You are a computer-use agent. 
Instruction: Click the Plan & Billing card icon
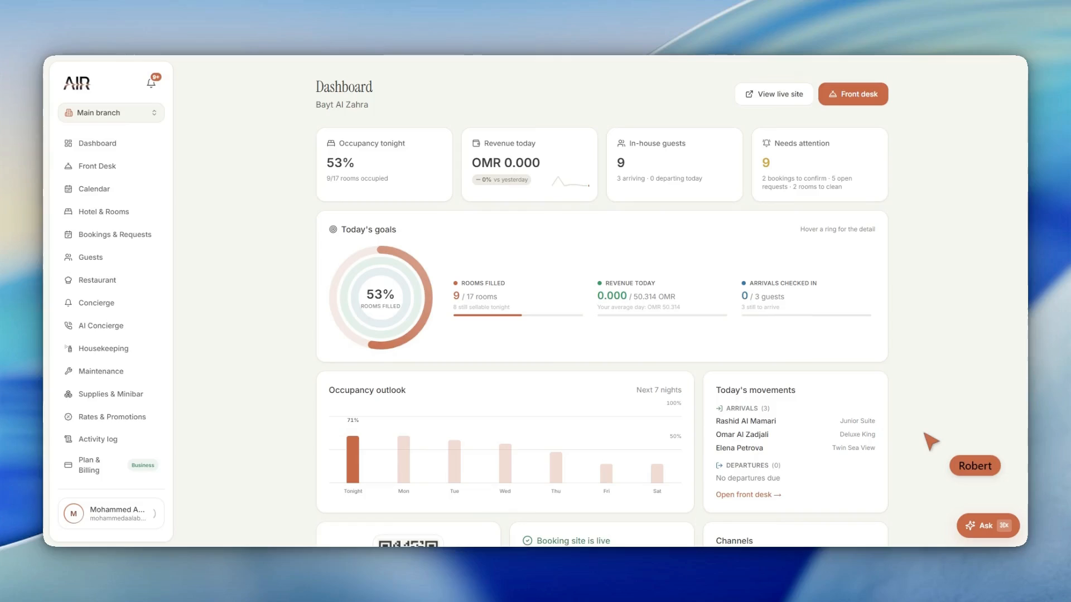coord(68,465)
